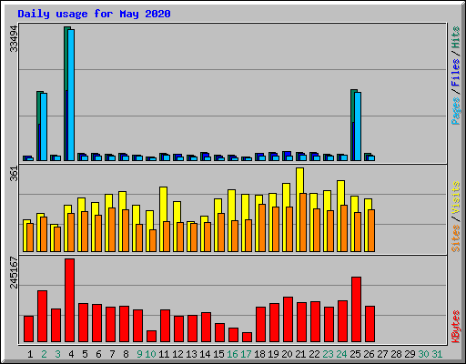Click the red KBytes bar for day 2
Viewport: 466px width, 364px height.
[x=42, y=317]
